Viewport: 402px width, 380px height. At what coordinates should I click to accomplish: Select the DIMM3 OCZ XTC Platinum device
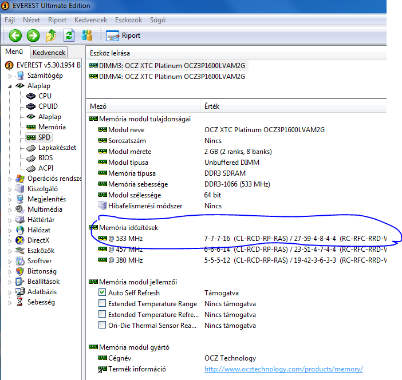click(x=167, y=66)
